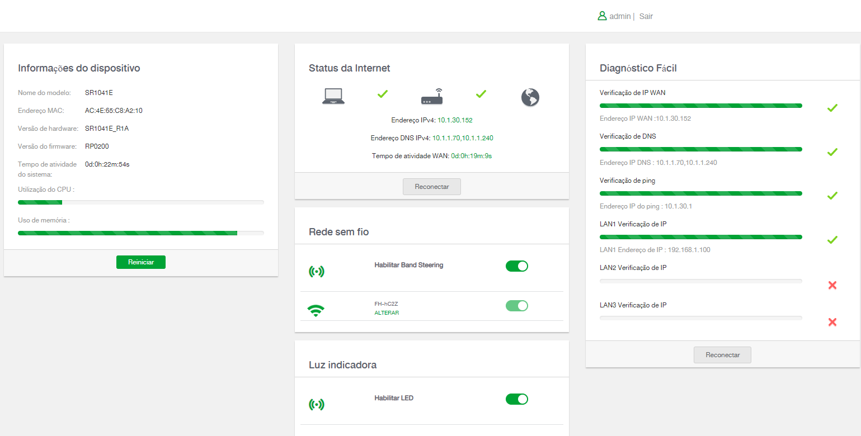Image resolution: width=861 pixels, height=436 pixels.
Task: Toggle the Habilitar Band Steering switch
Action: tap(517, 266)
